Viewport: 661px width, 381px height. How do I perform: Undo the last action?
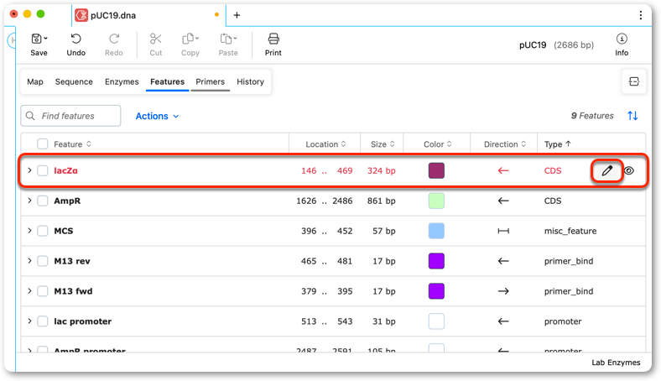tap(75, 39)
